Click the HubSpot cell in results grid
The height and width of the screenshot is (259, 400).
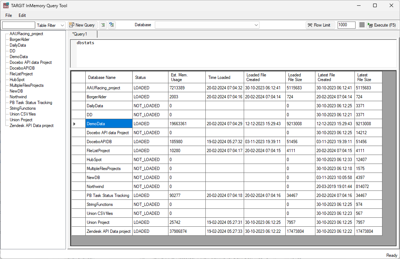pyautogui.click(x=109, y=160)
